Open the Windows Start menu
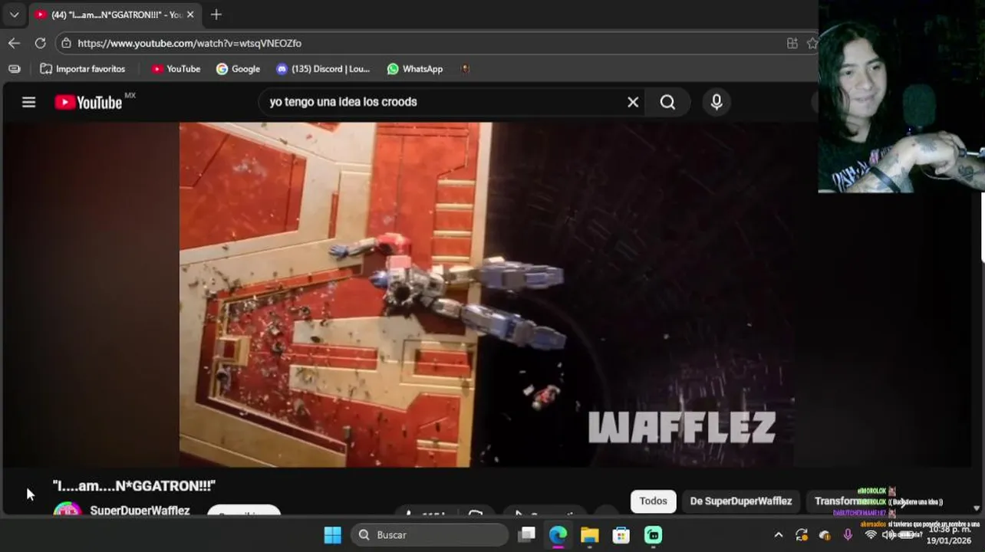 click(x=333, y=535)
